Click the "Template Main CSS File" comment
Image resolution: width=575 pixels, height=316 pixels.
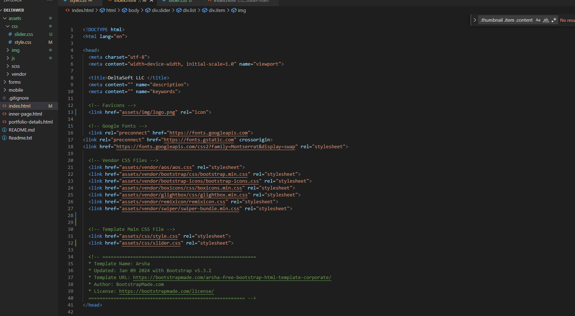[132, 229]
